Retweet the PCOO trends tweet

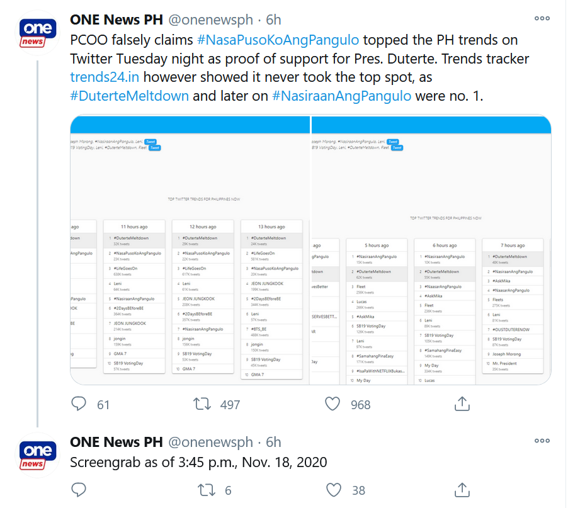202,404
